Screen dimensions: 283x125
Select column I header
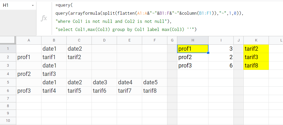click(x=221, y=40)
